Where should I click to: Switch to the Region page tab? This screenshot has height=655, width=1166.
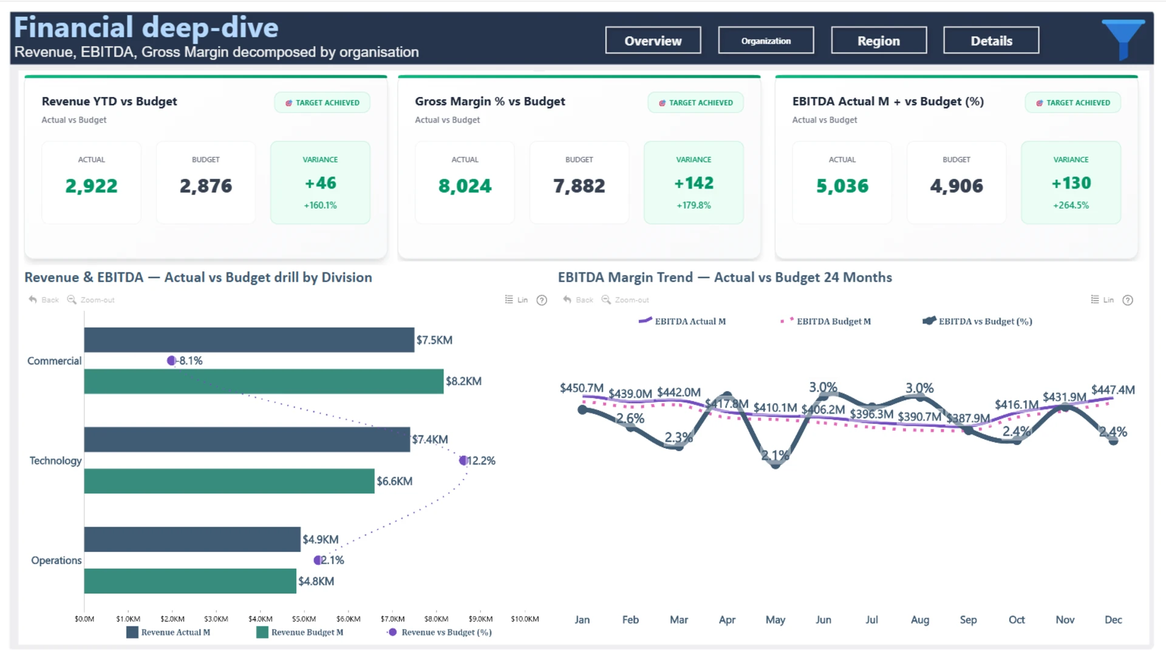tap(878, 41)
